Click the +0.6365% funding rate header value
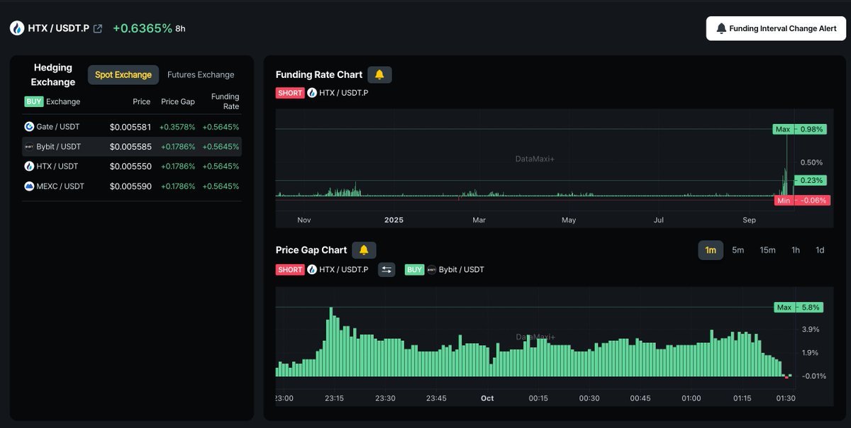The height and width of the screenshot is (428, 851). tap(143, 28)
